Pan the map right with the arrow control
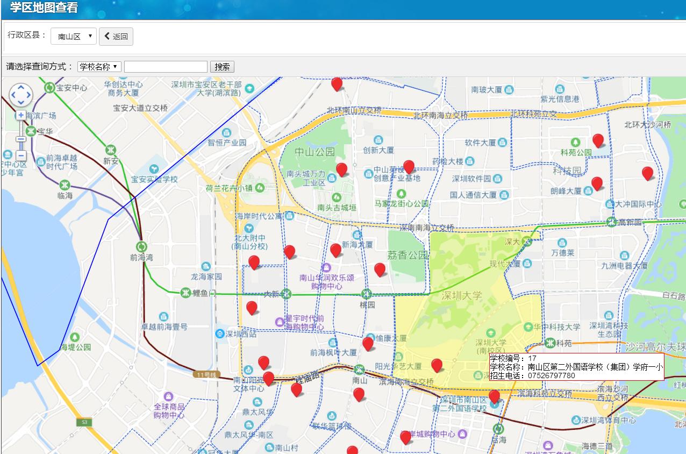Screen dimensions: 686x454 click(28, 95)
